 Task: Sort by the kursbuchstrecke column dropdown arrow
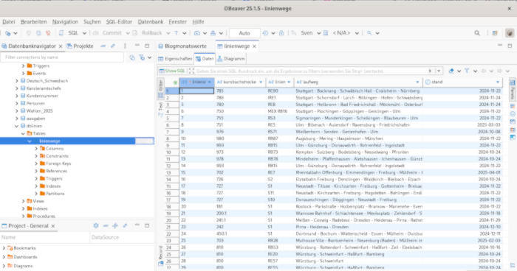(261, 82)
